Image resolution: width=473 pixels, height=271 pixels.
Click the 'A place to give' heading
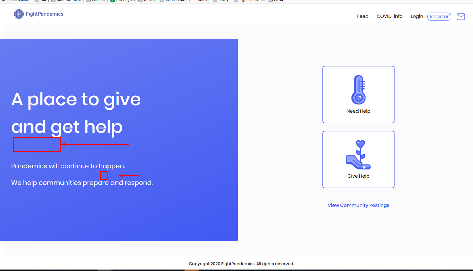coord(76,100)
